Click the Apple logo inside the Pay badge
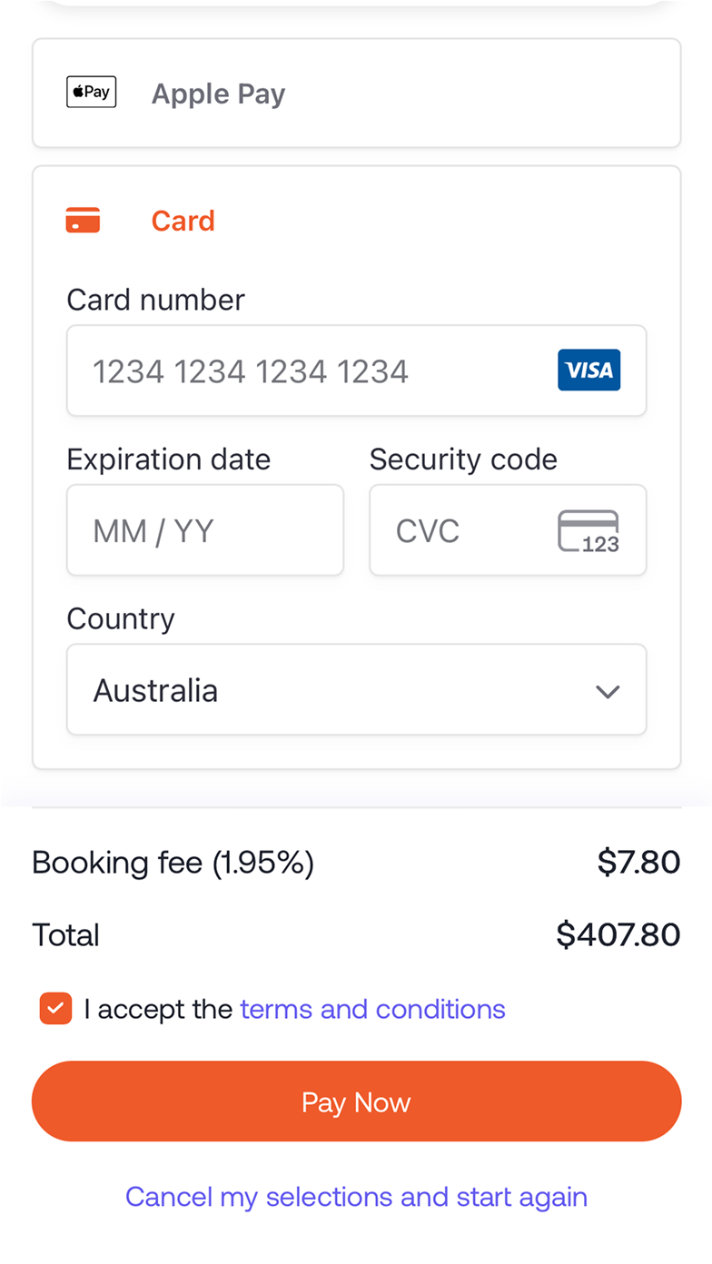Screen dimensions: 712x1264 (76, 91)
